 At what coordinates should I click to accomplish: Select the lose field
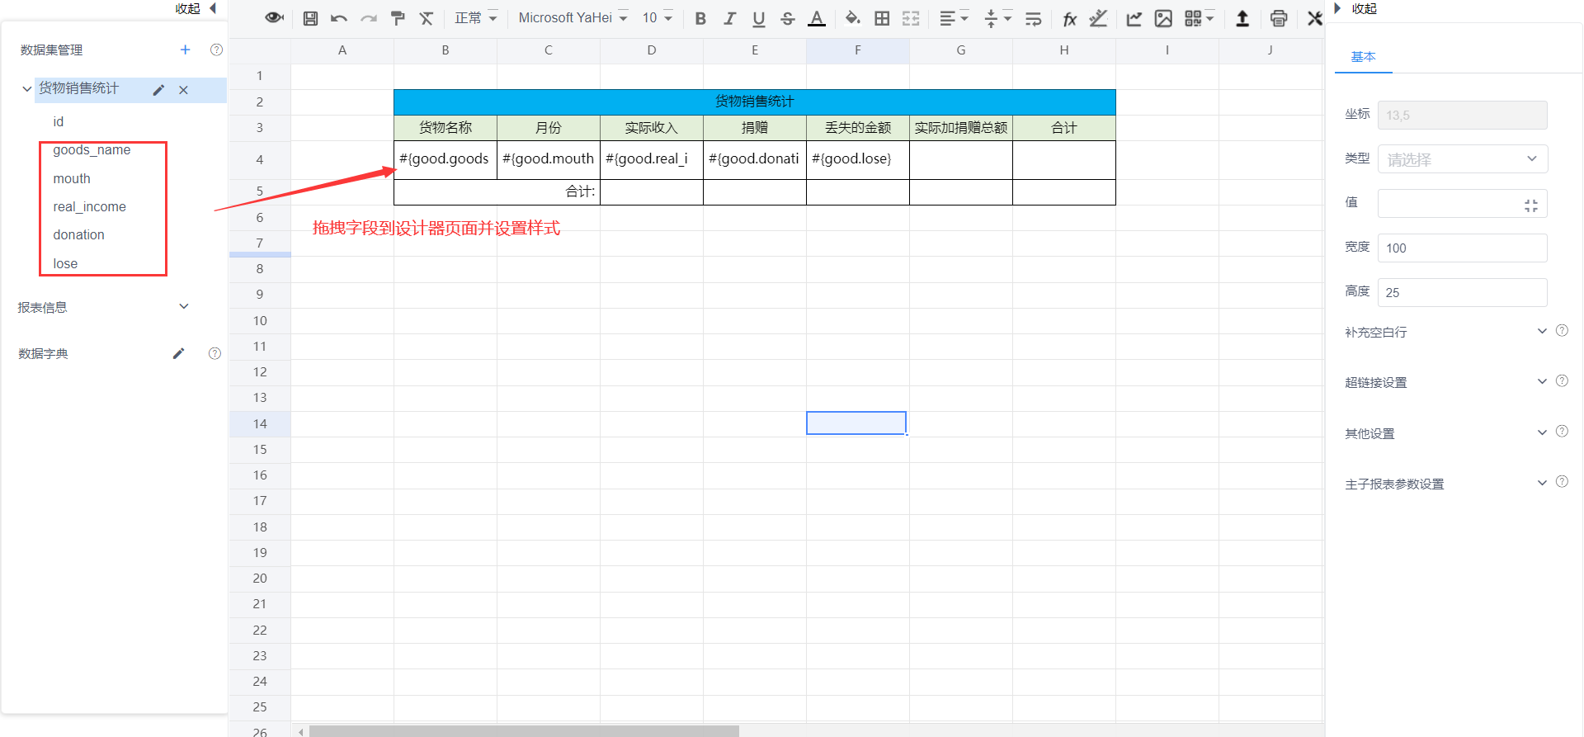[65, 263]
